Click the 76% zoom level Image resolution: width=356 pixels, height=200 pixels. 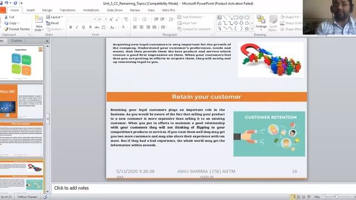click(x=317, y=197)
